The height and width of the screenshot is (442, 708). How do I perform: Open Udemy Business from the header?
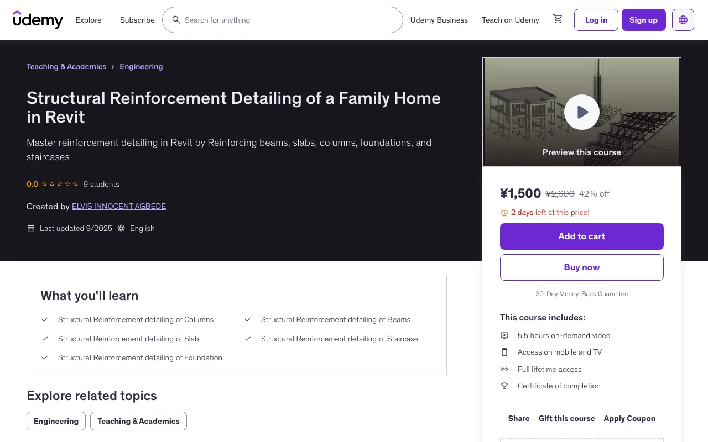(x=439, y=20)
